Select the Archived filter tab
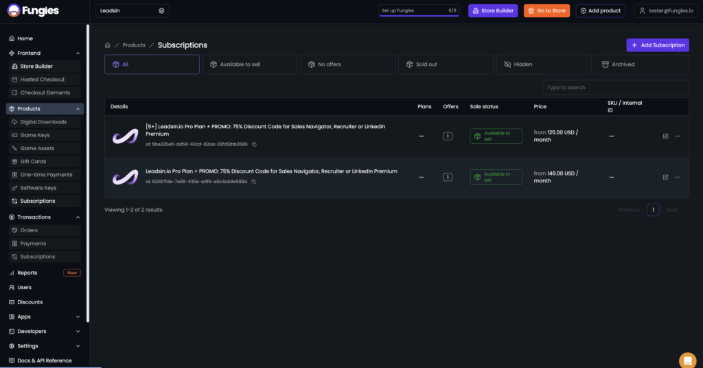Viewport: 703px width, 368px height. point(642,64)
